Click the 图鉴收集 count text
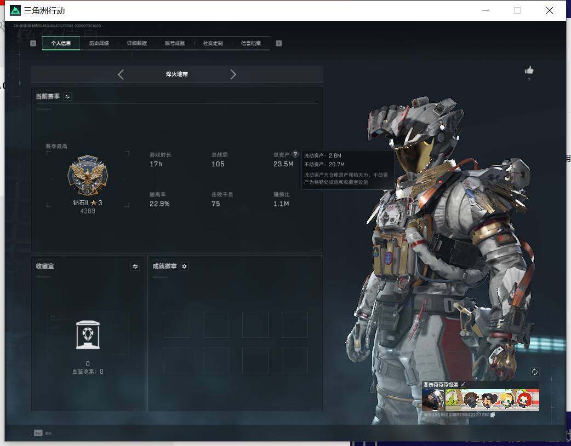This screenshot has width=571, height=446. coord(88,372)
